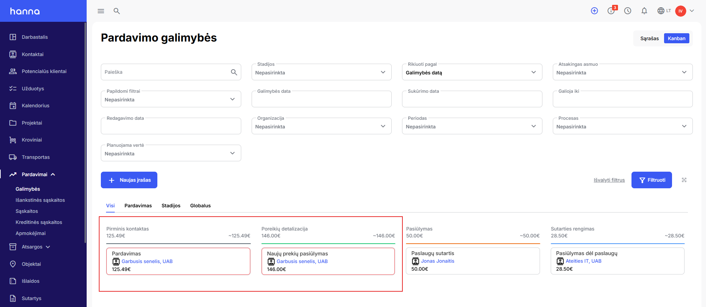Open the Rikiuoti pagal dropdown
Screen dimensions: 706x307
tap(472, 72)
